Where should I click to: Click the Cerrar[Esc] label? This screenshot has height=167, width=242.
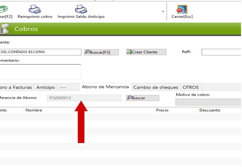182,17
